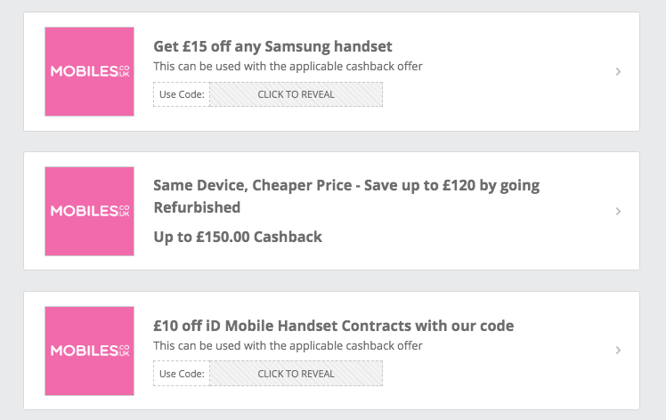Open the 'Same Device, Cheaper Price' offer title
The height and width of the screenshot is (420, 666).
[346, 196]
